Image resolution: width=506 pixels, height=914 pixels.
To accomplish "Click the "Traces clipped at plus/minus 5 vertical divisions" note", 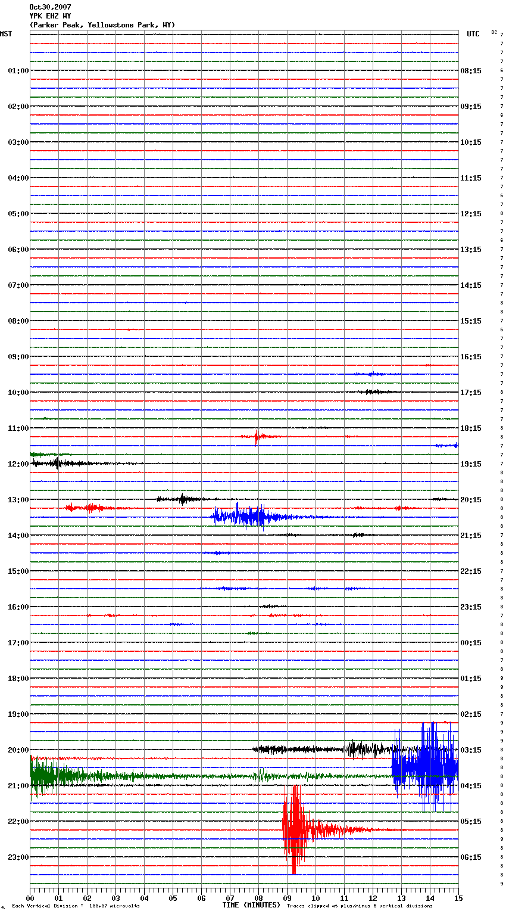I will click(x=360, y=906).
